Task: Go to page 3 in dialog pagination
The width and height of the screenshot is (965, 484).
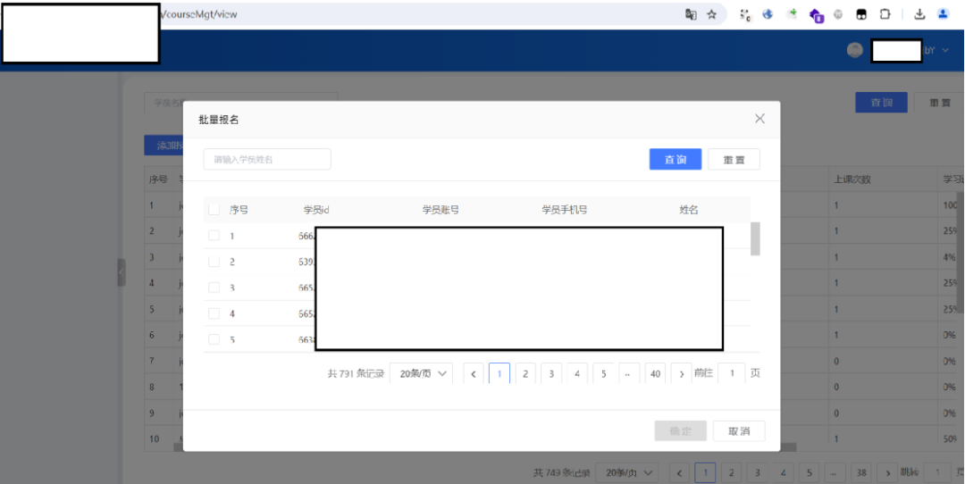Action: click(552, 373)
